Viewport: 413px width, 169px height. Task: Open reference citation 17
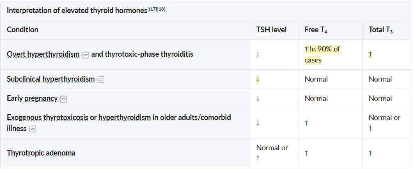153,9
